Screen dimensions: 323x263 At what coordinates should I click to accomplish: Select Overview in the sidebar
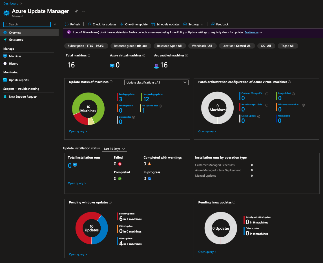29,32
